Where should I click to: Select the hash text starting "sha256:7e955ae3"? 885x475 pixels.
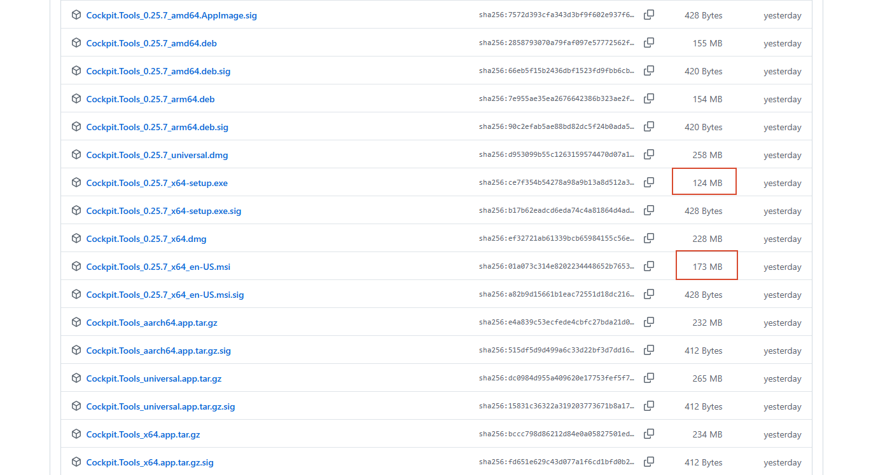(x=557, y=99)
